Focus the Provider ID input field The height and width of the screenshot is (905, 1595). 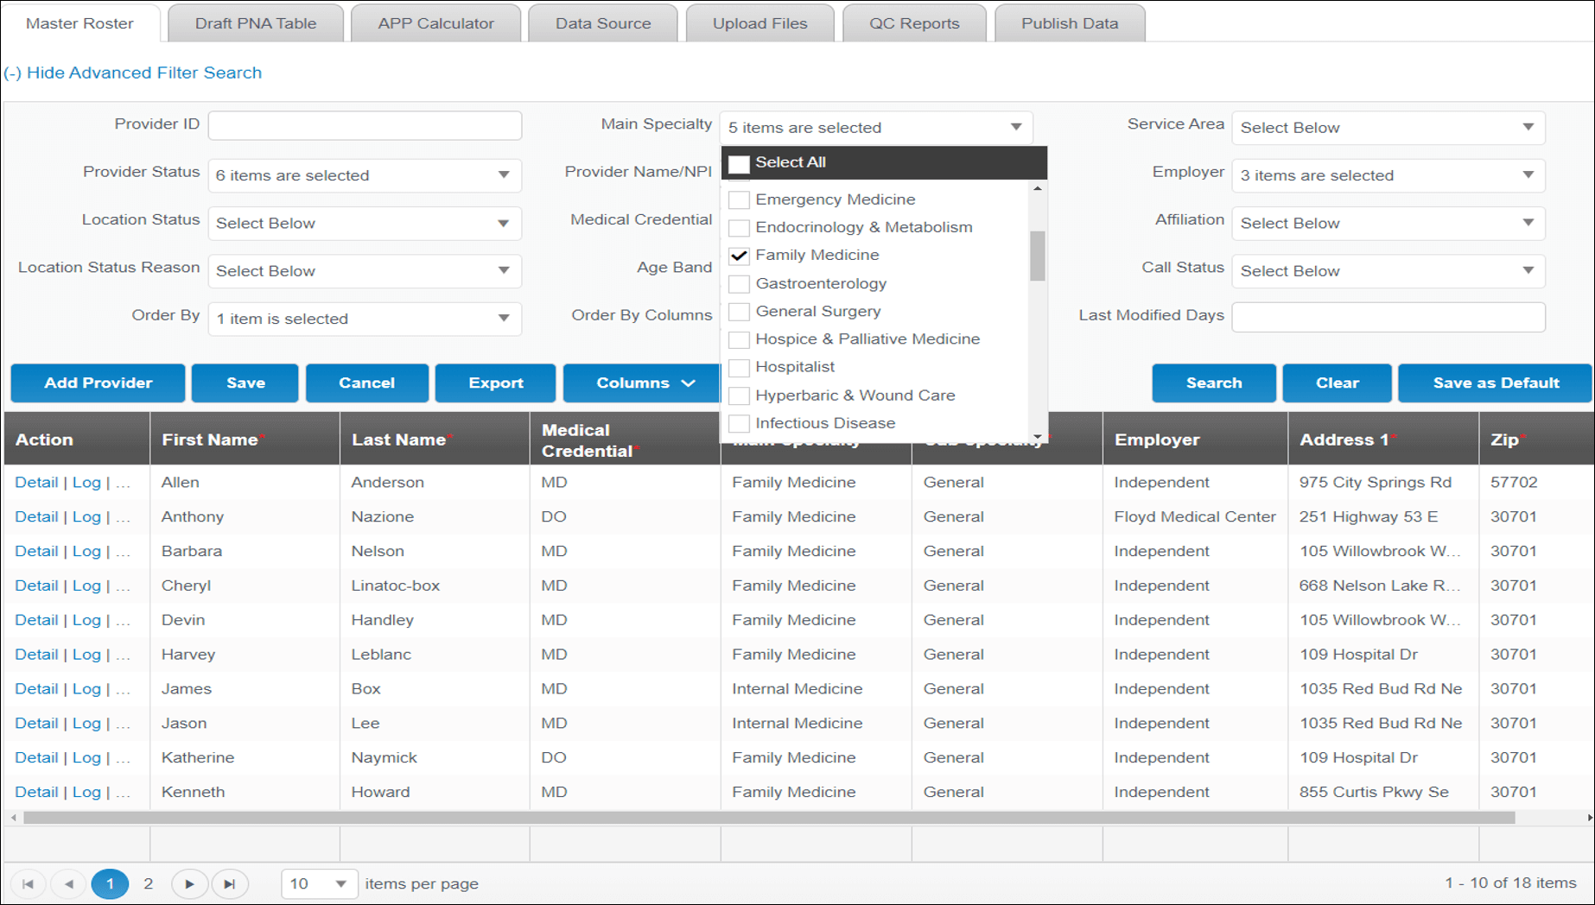tap(365, 125)
